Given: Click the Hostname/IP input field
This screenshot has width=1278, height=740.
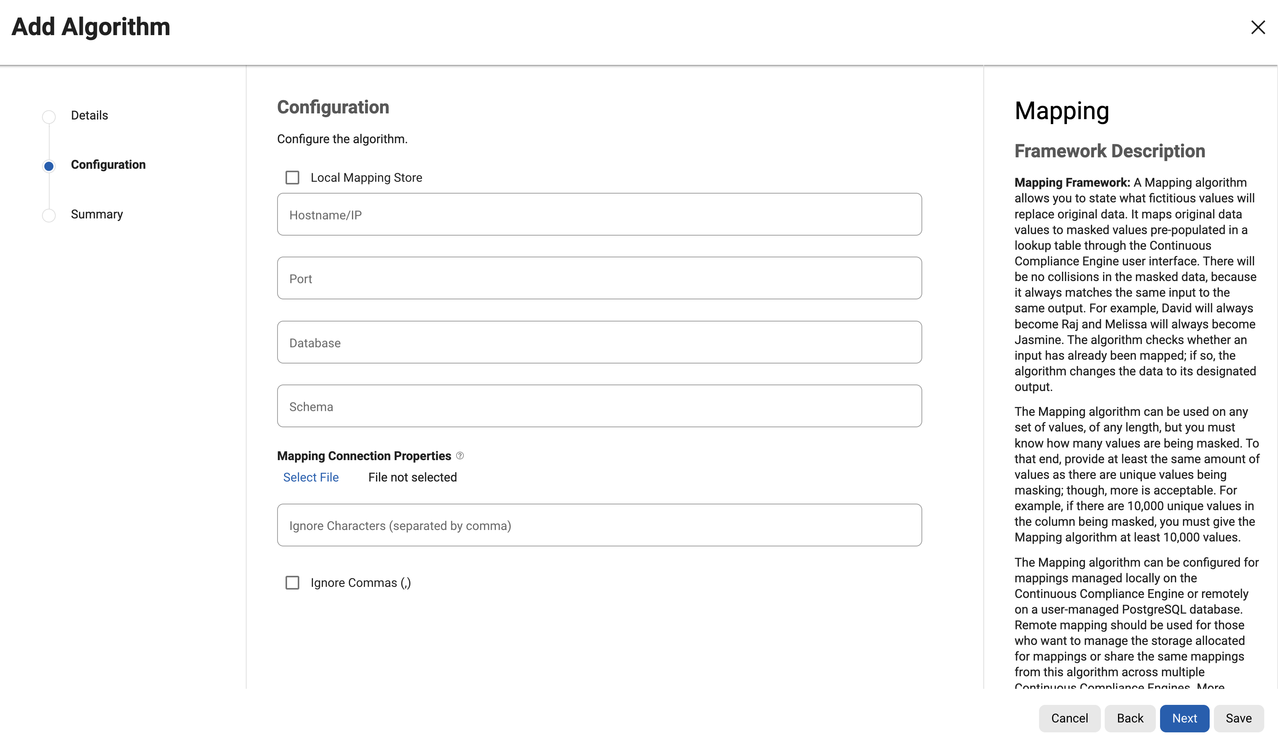Looking at the screenshot, I should 599,215.
